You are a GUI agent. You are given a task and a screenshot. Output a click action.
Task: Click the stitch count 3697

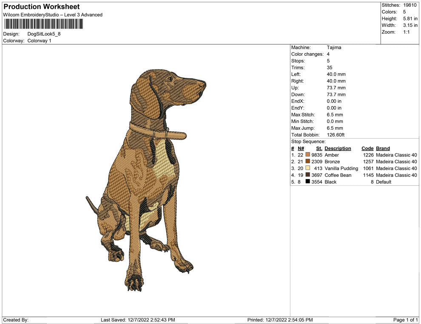click(317, 175)
